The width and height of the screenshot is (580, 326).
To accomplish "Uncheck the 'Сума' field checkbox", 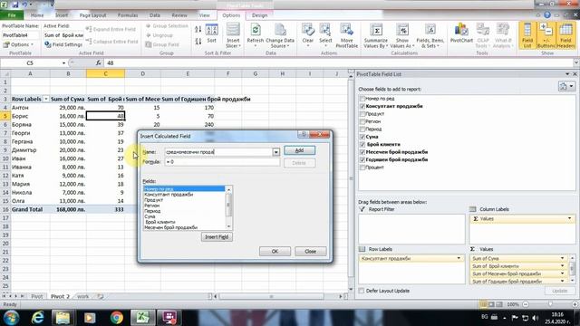I will (362, 137).
